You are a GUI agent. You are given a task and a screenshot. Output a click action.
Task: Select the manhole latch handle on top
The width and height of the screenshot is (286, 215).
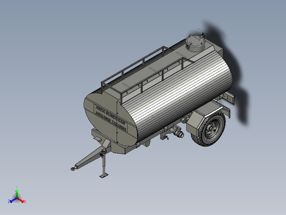coord(202,32)
